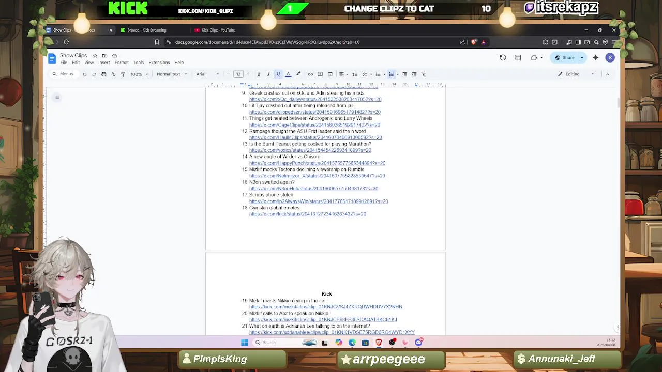Open Scrubs phone stolen link

319,202
